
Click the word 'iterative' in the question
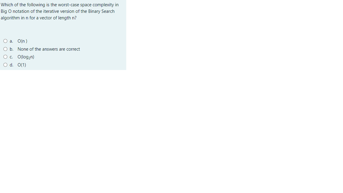(x=51, y=11)
